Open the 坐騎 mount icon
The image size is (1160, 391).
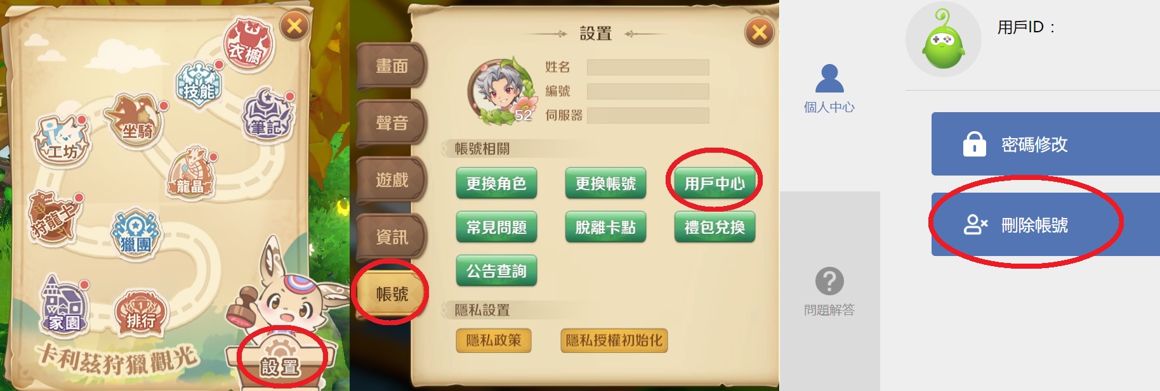coord(136,122)
